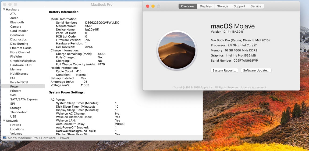Close the About This Mac window
The height and width of the screenshot is (151, 309).
point(147,6)
